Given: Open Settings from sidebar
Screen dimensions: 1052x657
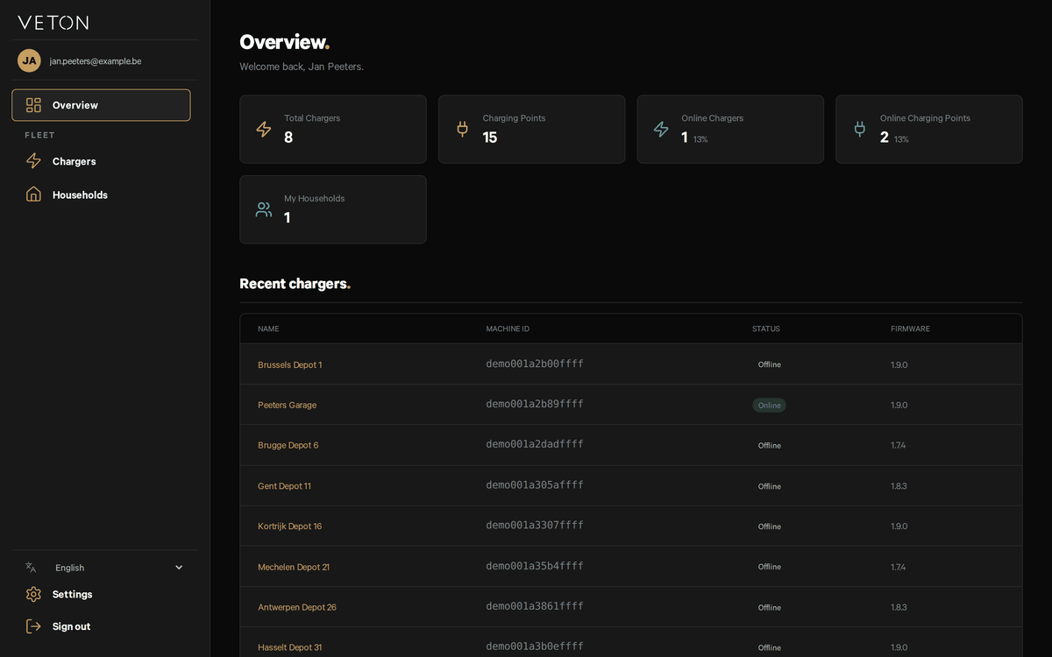Looking at the screenshot, I should 101,594.
